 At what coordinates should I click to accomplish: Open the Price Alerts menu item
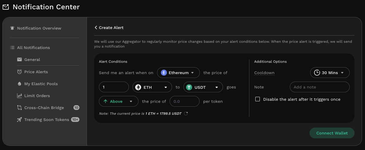click(36, 72)
